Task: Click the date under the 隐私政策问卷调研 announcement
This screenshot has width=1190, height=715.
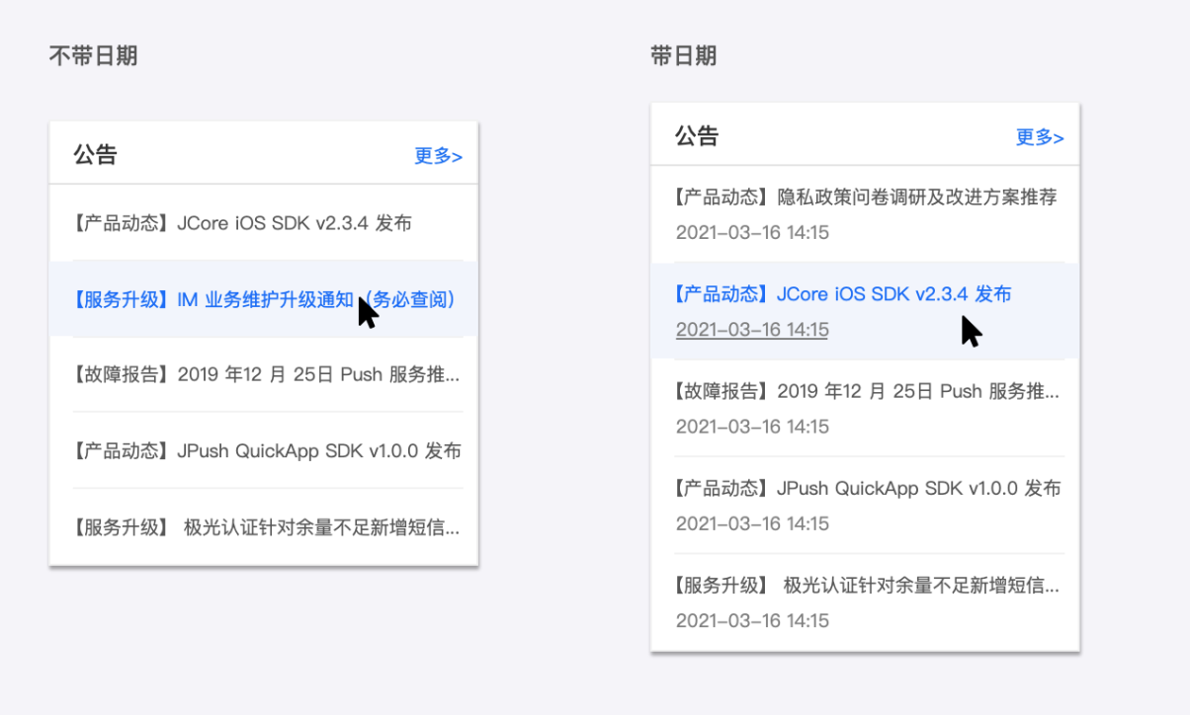Action: [x=752, y=233]
